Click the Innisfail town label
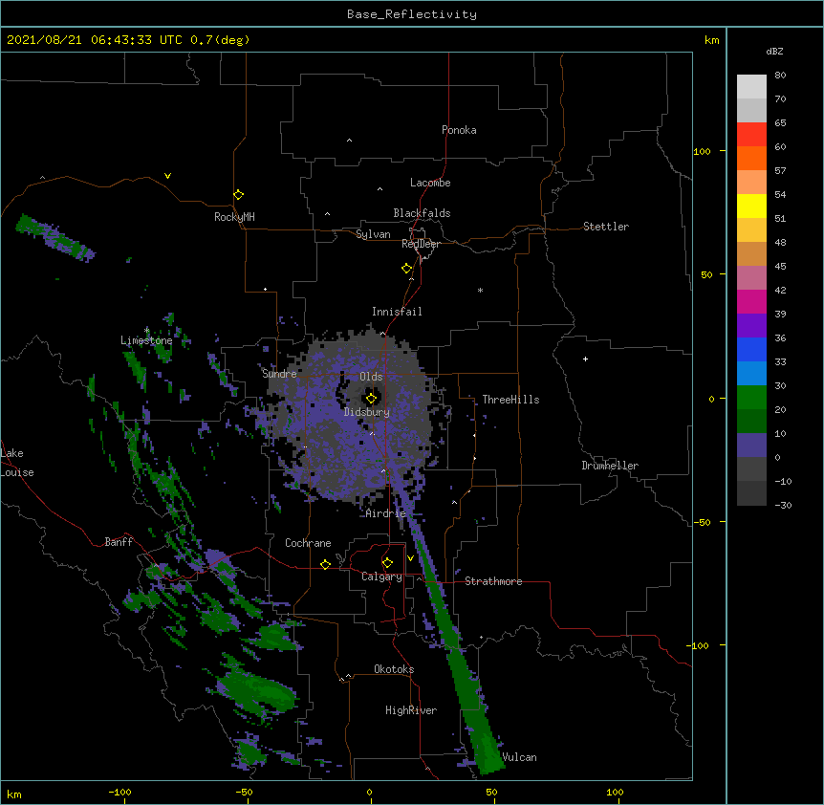 click(x=397, y=312)
